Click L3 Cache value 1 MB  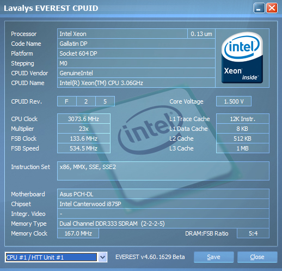243,148
